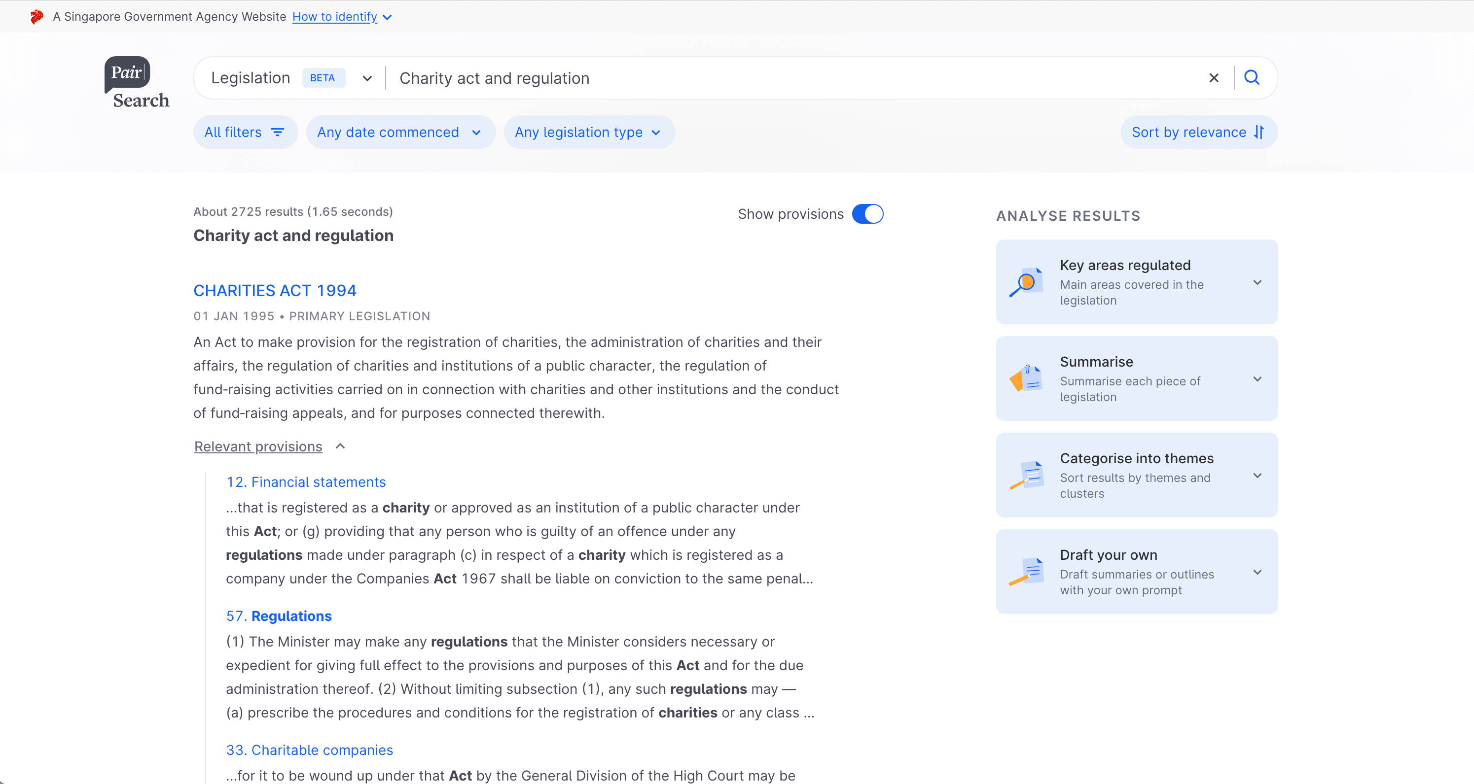This screenshot has height=784, width=1474.
Task: Click the Pair Search logo
Action: pos(137,83)
